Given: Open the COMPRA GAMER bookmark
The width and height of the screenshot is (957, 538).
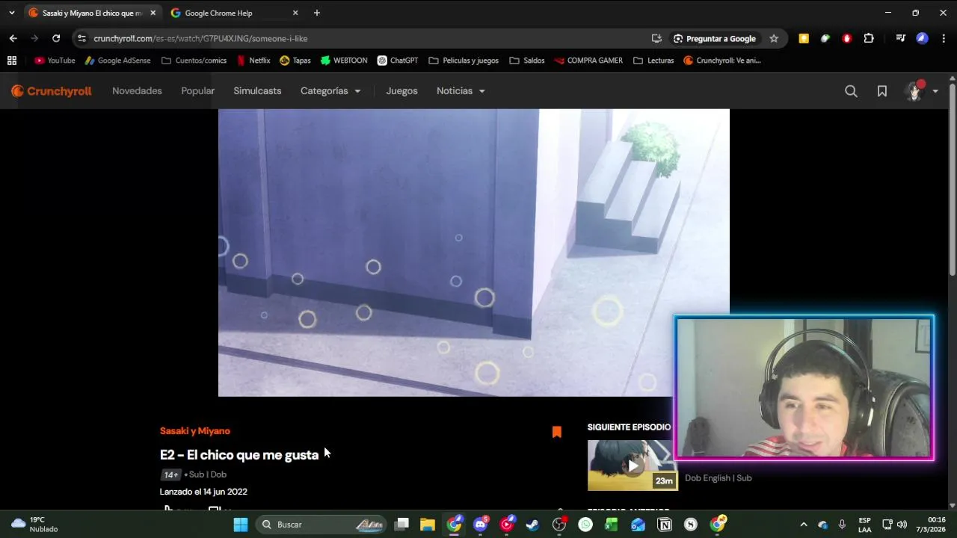Looking at the screenshot, I should click(x=588, y=61).
